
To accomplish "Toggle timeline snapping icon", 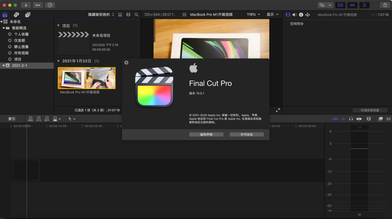I will 359,119.
